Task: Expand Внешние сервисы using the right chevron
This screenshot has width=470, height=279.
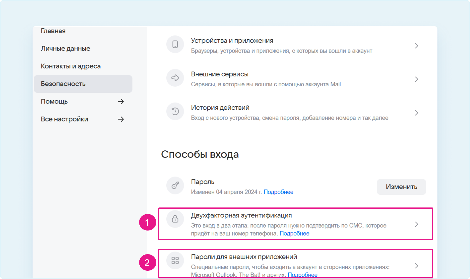Action: [x=416, y=79]
